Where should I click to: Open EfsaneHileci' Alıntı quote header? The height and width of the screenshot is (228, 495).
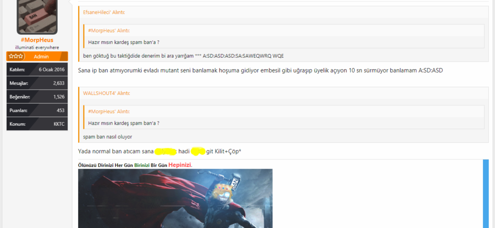104,12
